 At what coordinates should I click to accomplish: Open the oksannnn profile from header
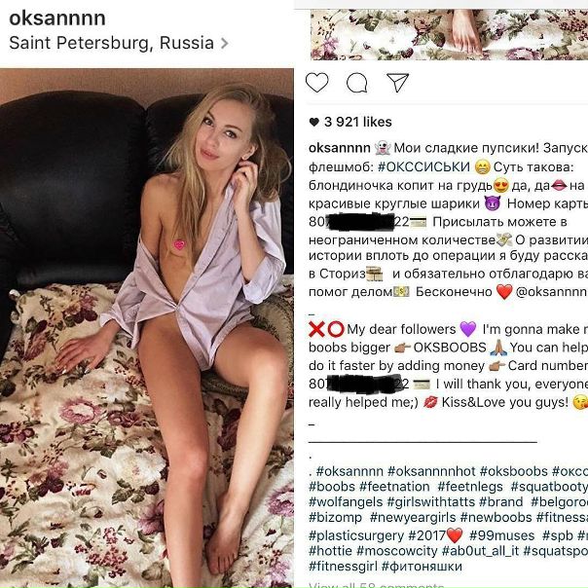pyautogui.click(x=57, y=18)
